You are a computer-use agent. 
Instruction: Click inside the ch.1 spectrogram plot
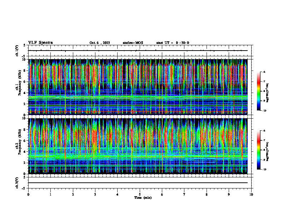138,87
